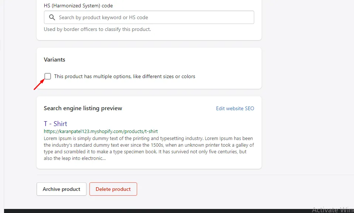Click the magnifier icon in HS code search
This screenshot has height=213, width=354.
point(52,17)
